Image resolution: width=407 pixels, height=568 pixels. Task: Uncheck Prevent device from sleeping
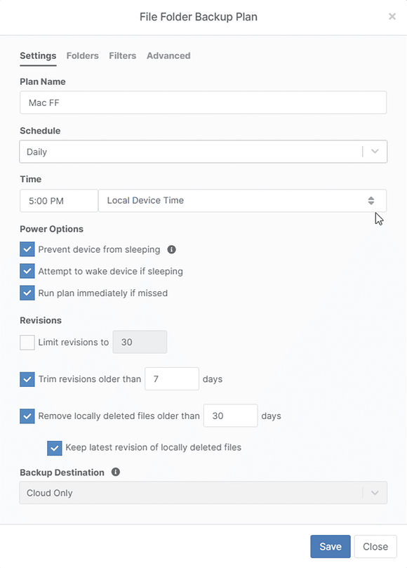[27, 249]
